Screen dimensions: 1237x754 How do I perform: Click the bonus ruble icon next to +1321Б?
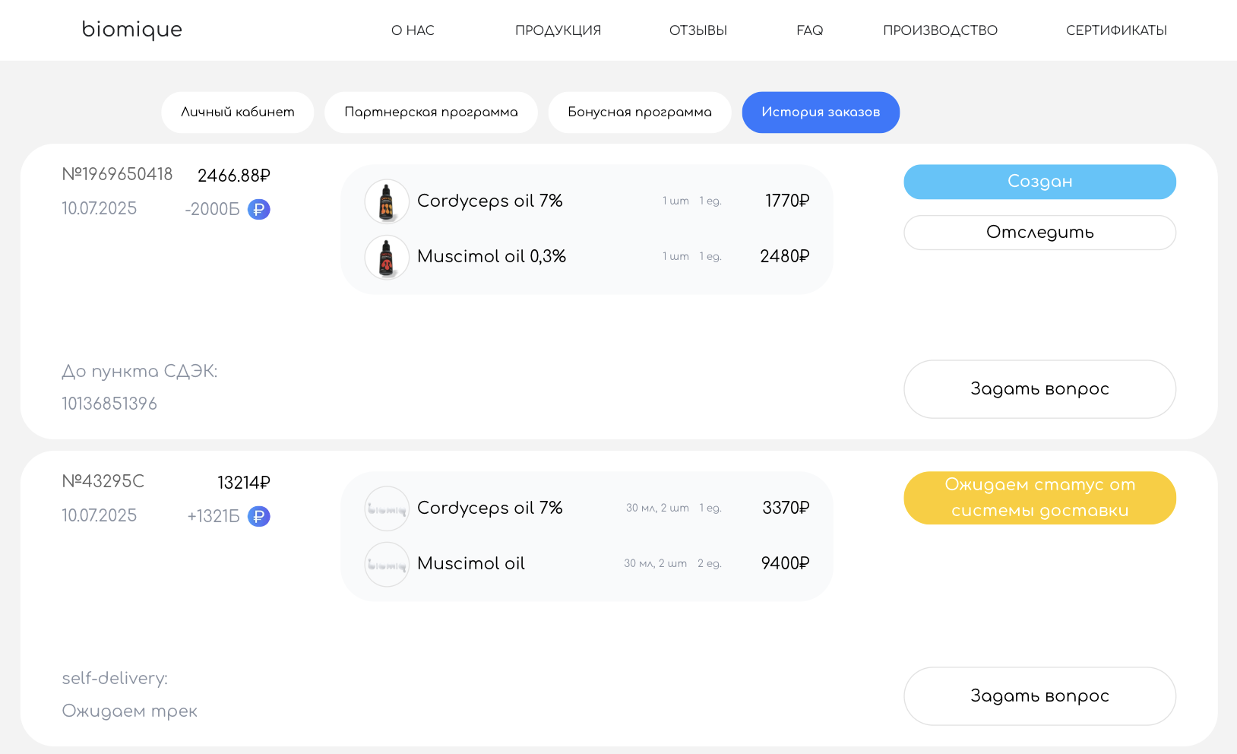pyautogui.click(x=259, y=516)
